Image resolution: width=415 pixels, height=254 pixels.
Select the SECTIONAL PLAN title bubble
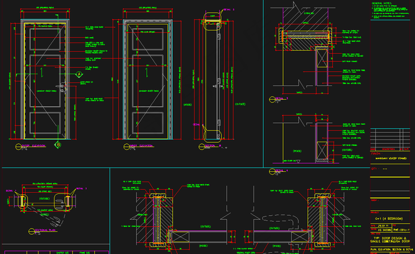pos(32,232)
